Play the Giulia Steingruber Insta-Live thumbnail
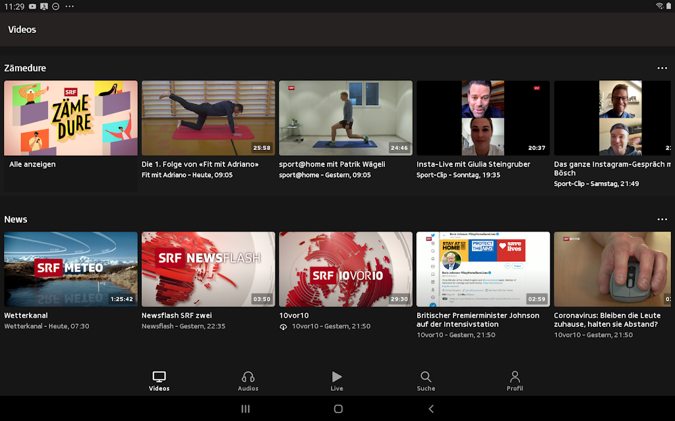The height and width of the screenshot is (421, 675). pos(483,118)
